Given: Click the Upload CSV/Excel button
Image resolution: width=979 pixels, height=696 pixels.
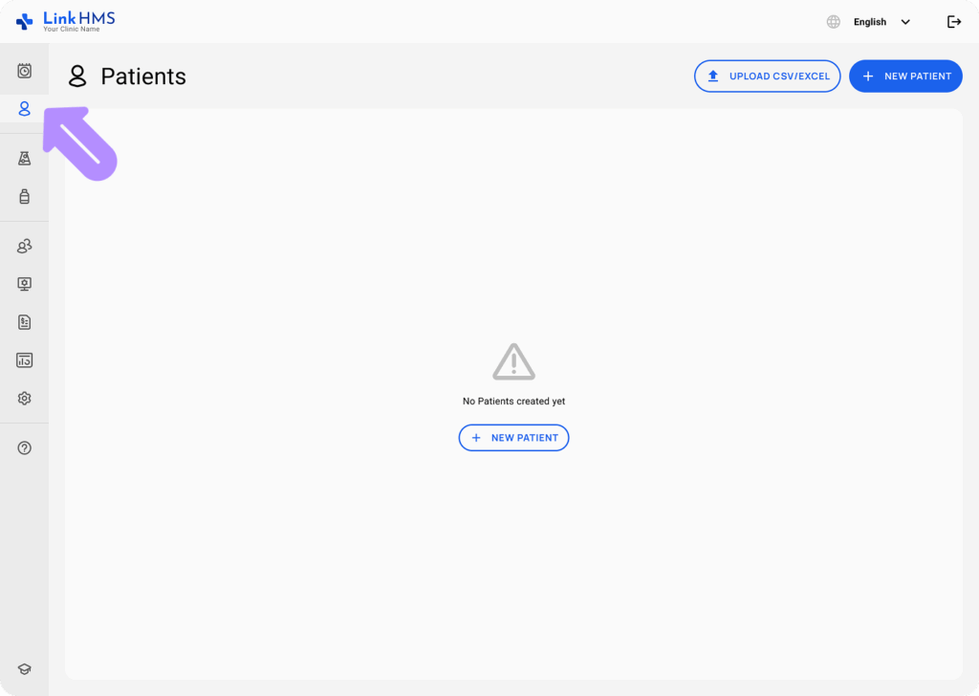Looking at the screenshot, I should pyautogui.click(x=768, y=76).
